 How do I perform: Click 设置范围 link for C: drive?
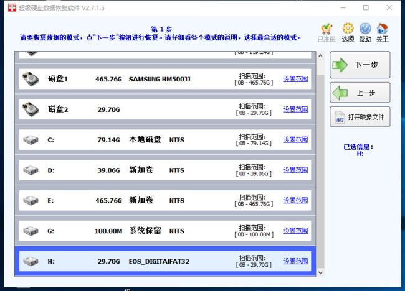[x=296, y=140]
